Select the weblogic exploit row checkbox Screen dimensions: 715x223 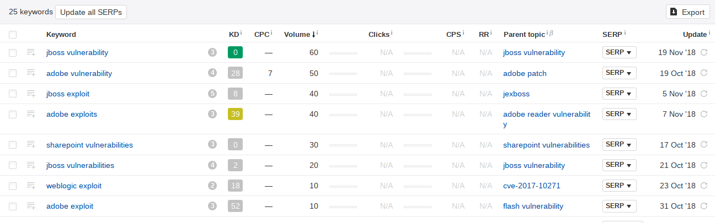tap(13, 186)
